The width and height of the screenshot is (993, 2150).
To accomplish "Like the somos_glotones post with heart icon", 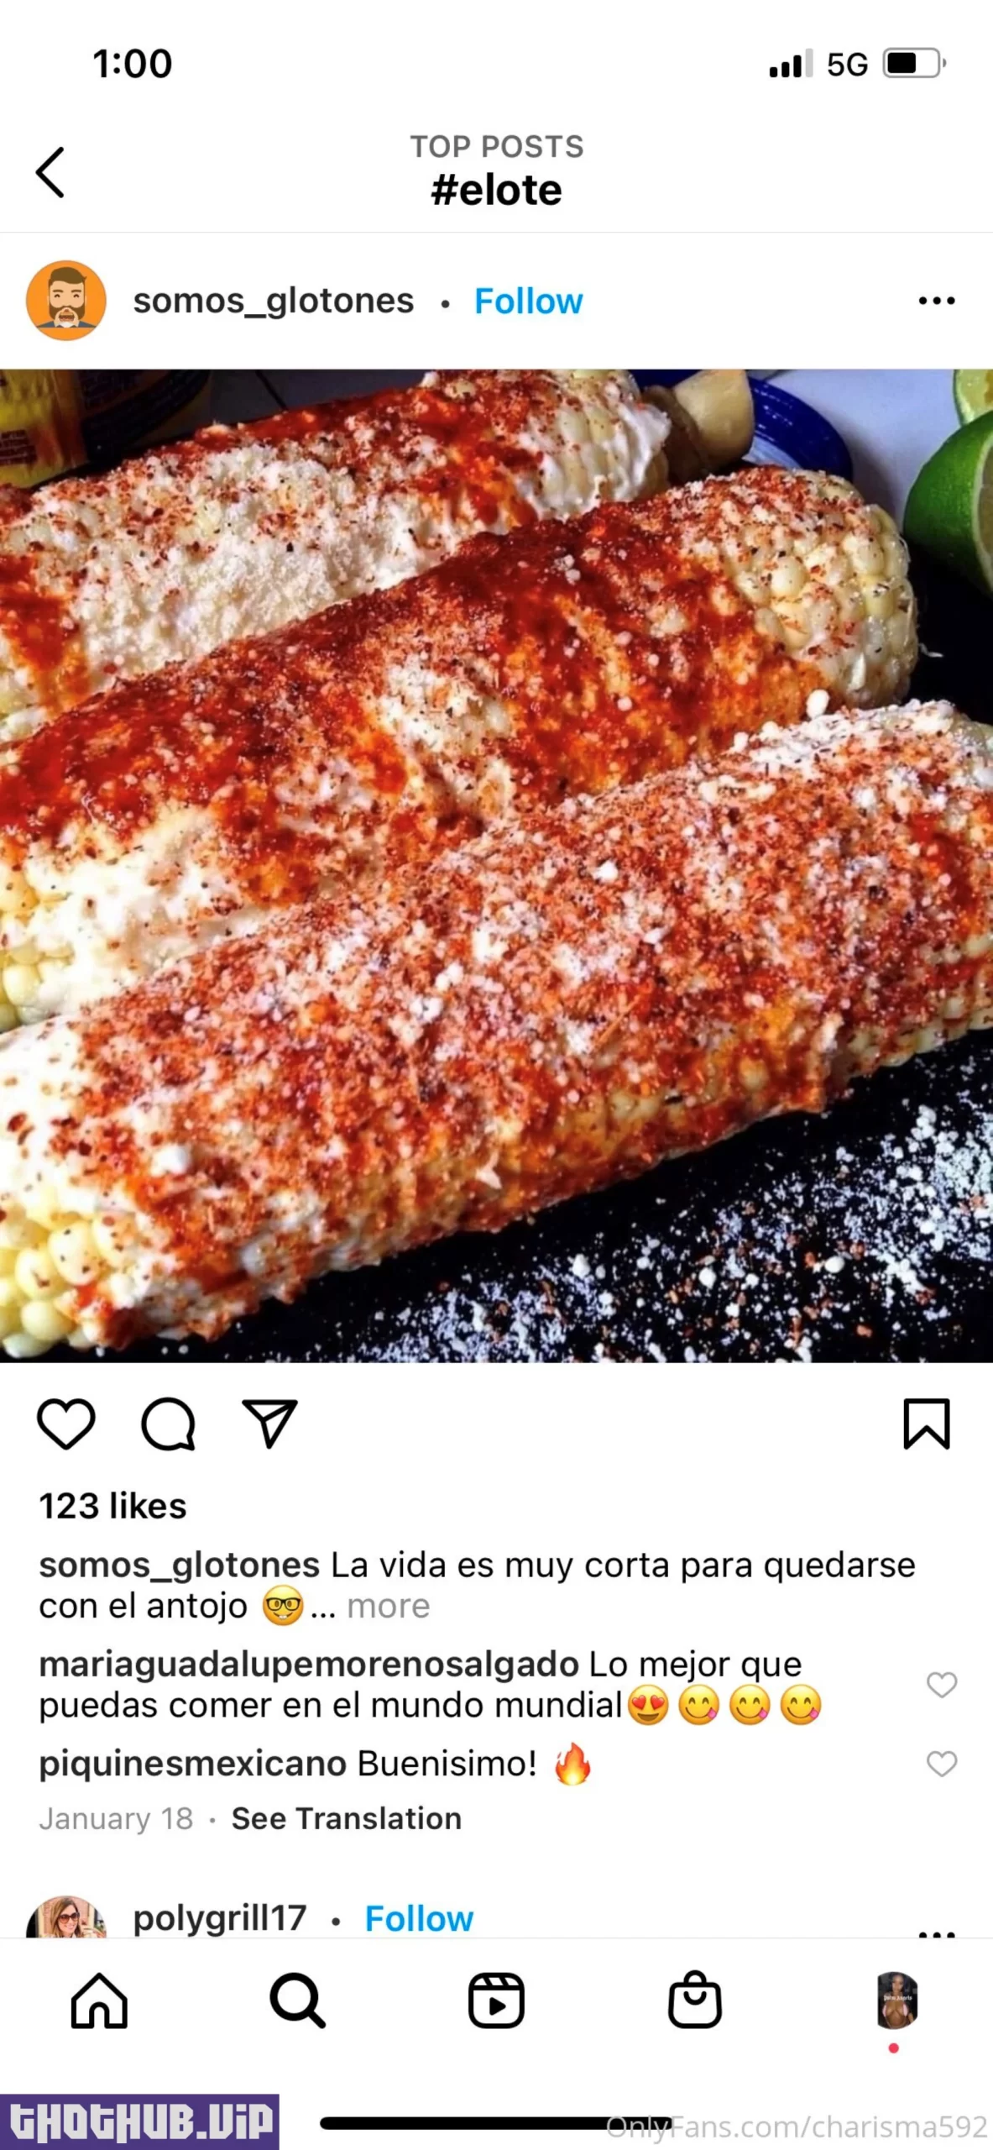I will tap(66, 1424).
